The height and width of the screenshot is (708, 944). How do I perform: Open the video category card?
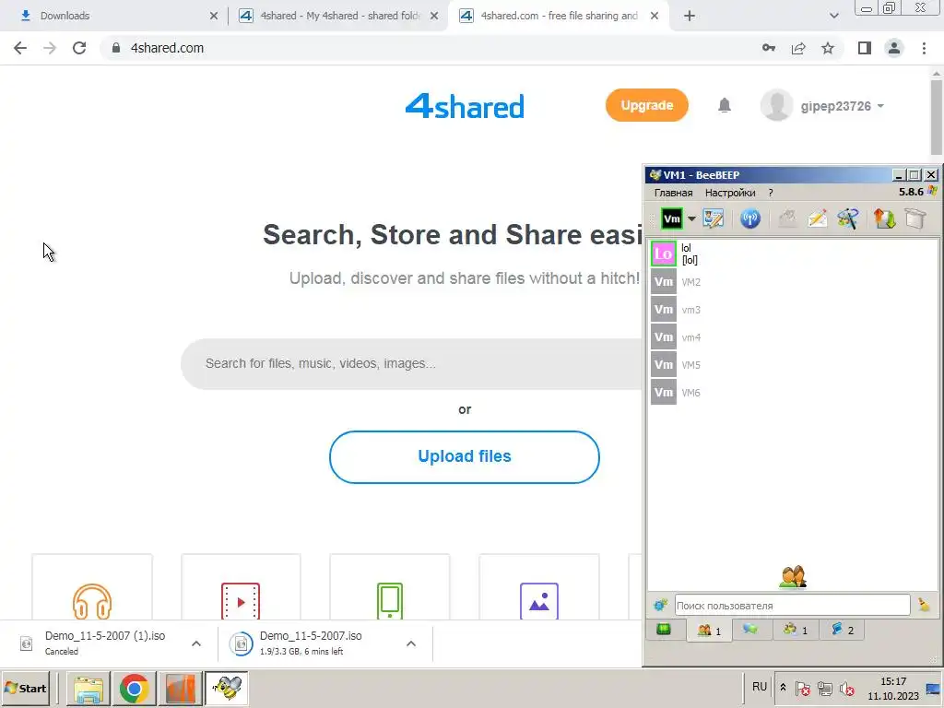coord(241,587)
